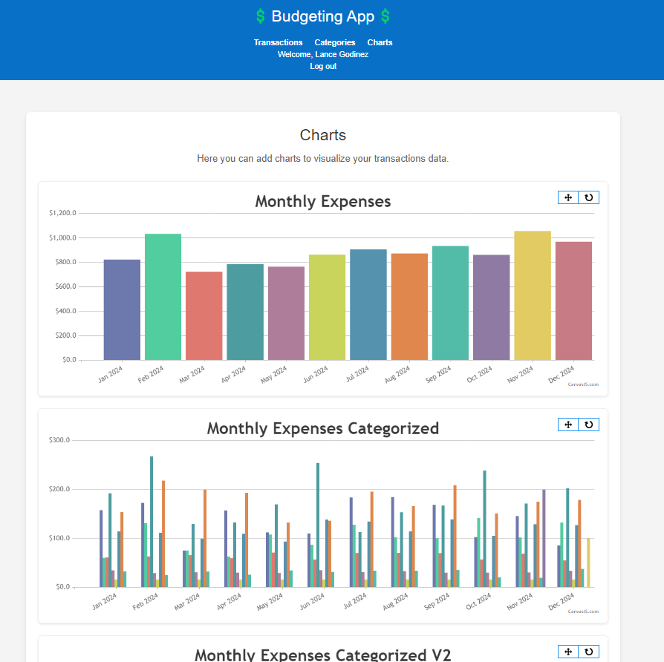This screenshot has width=664, height=662.
Task: Select the Nov 2024 yellow bar
Action: coord(533,295)
